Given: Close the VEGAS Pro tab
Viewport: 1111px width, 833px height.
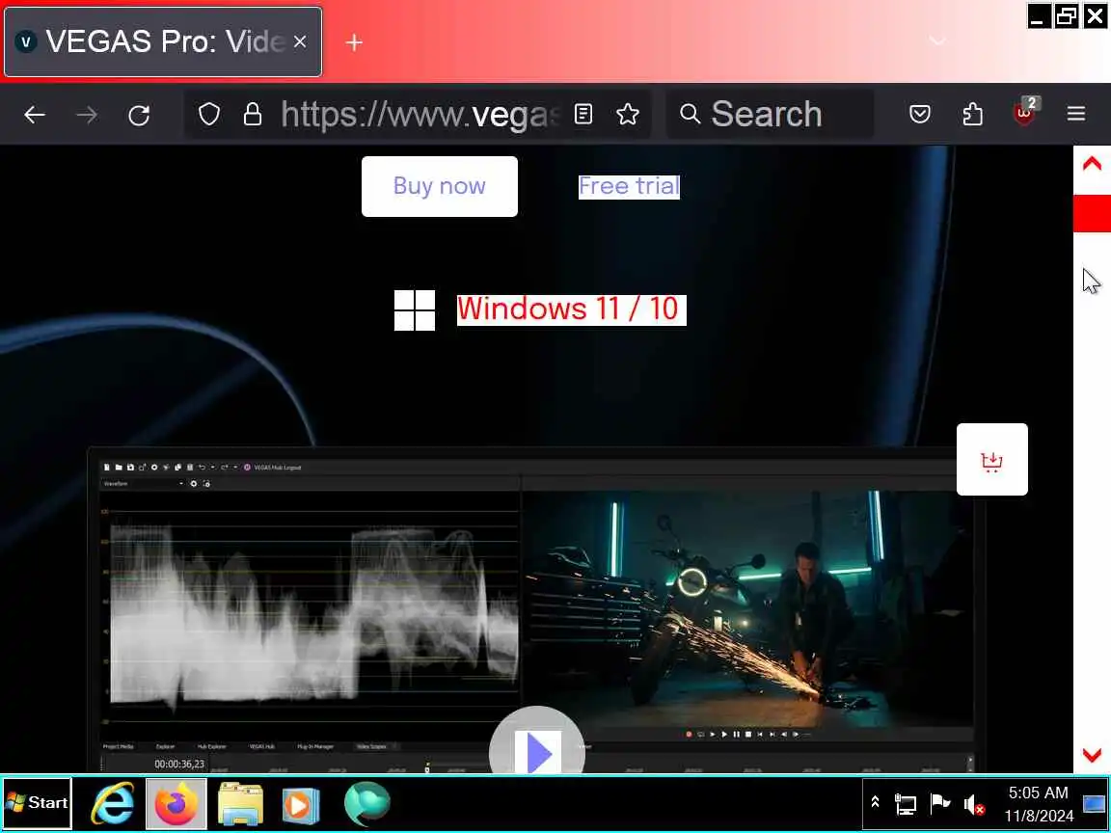Looking at the screenshot, I should (300, 41).
